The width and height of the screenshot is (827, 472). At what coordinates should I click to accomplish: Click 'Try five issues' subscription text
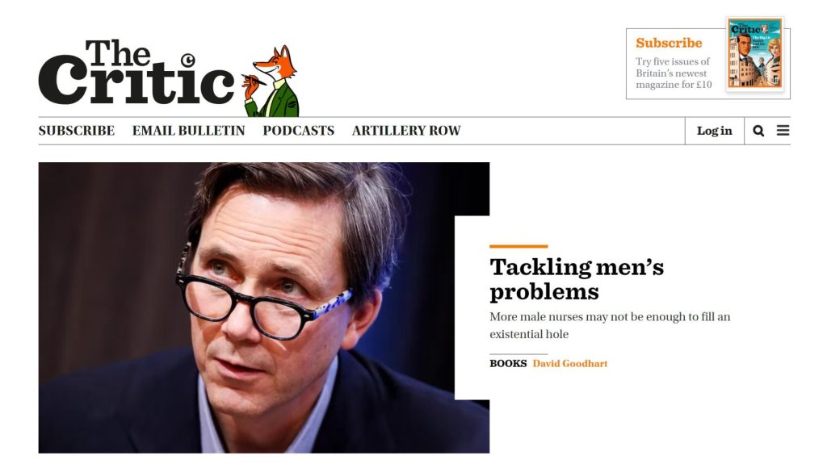coord(674,73)
